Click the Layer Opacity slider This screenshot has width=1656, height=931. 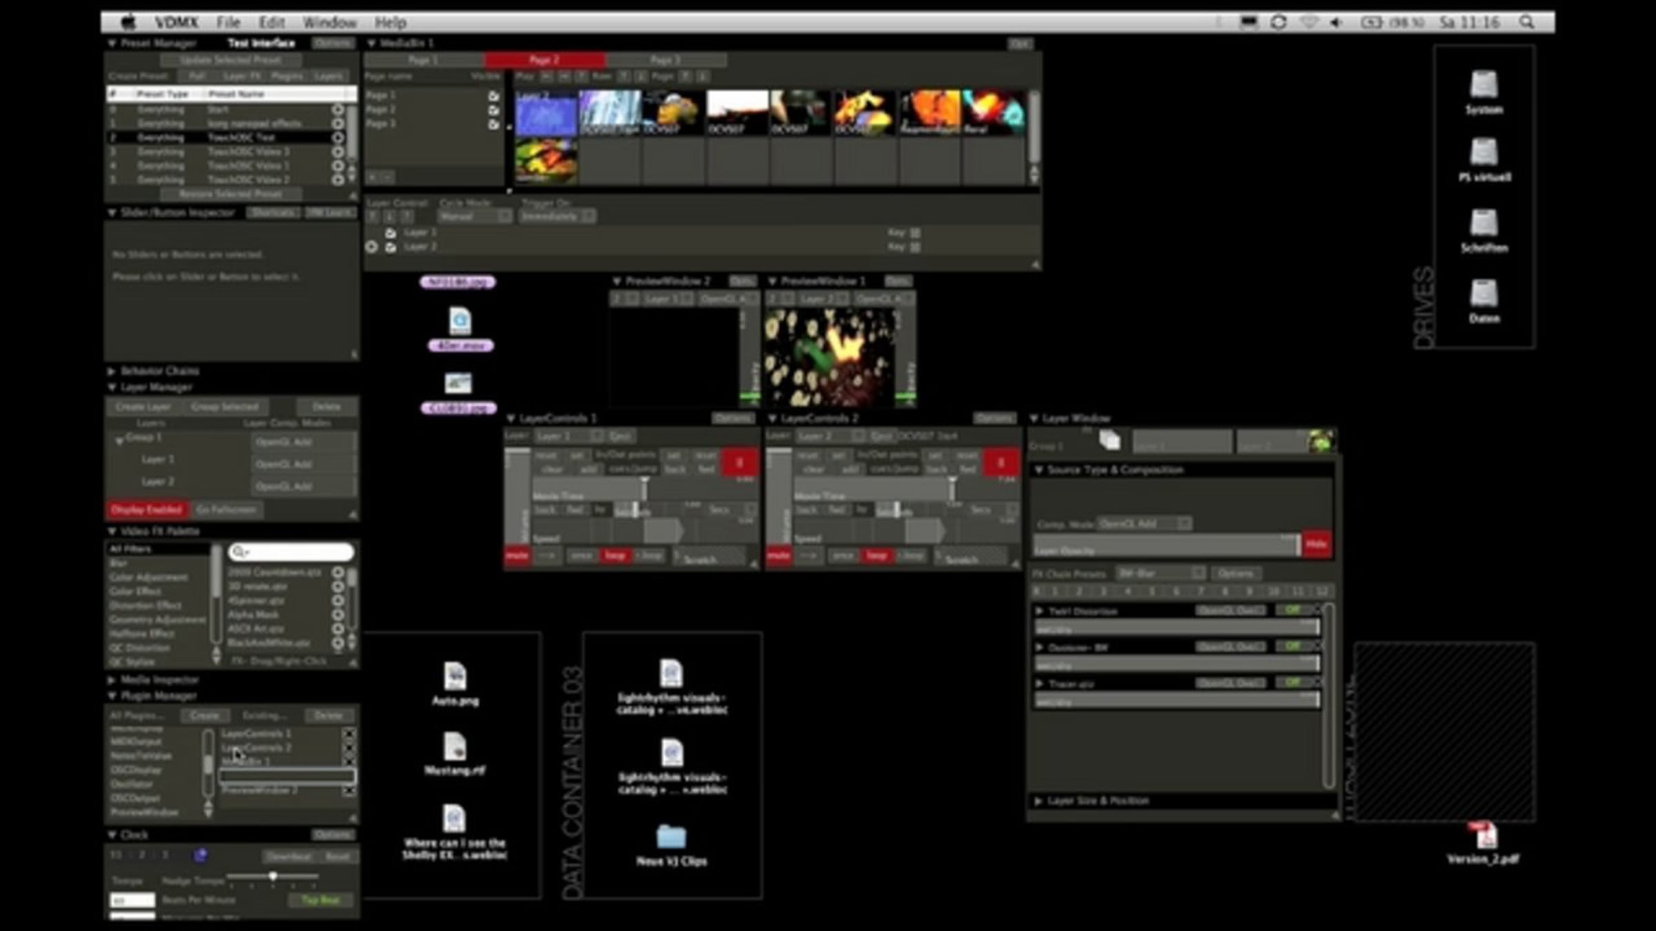[x=1166, y=545]
